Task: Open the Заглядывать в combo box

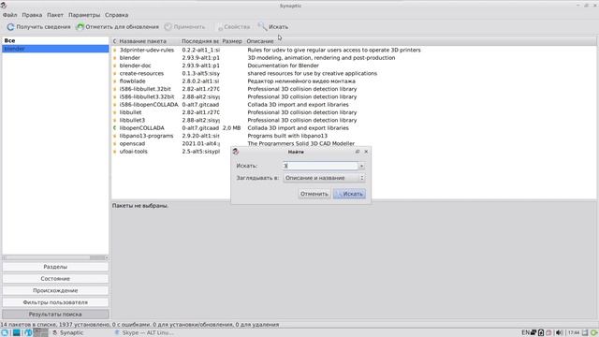Action: click(324, 178)
